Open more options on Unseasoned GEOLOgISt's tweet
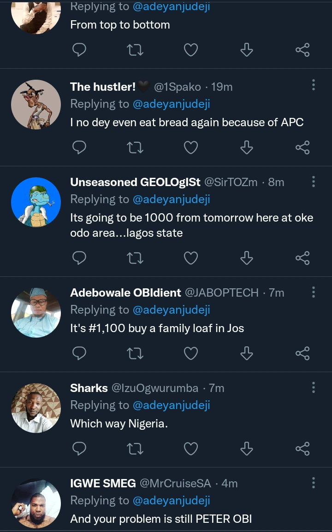The width and height of the screenshot is (332, 532). (314, 181)
